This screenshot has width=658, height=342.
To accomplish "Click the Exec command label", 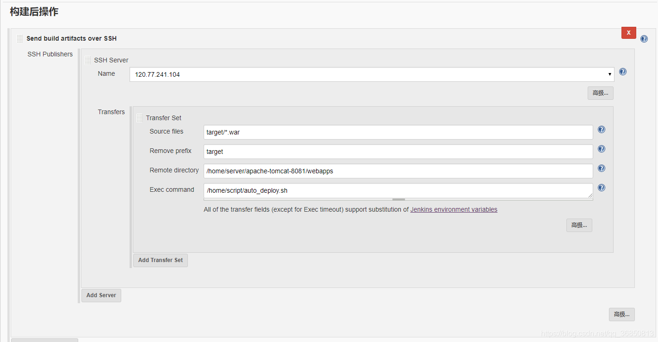I will pos(172,189).
